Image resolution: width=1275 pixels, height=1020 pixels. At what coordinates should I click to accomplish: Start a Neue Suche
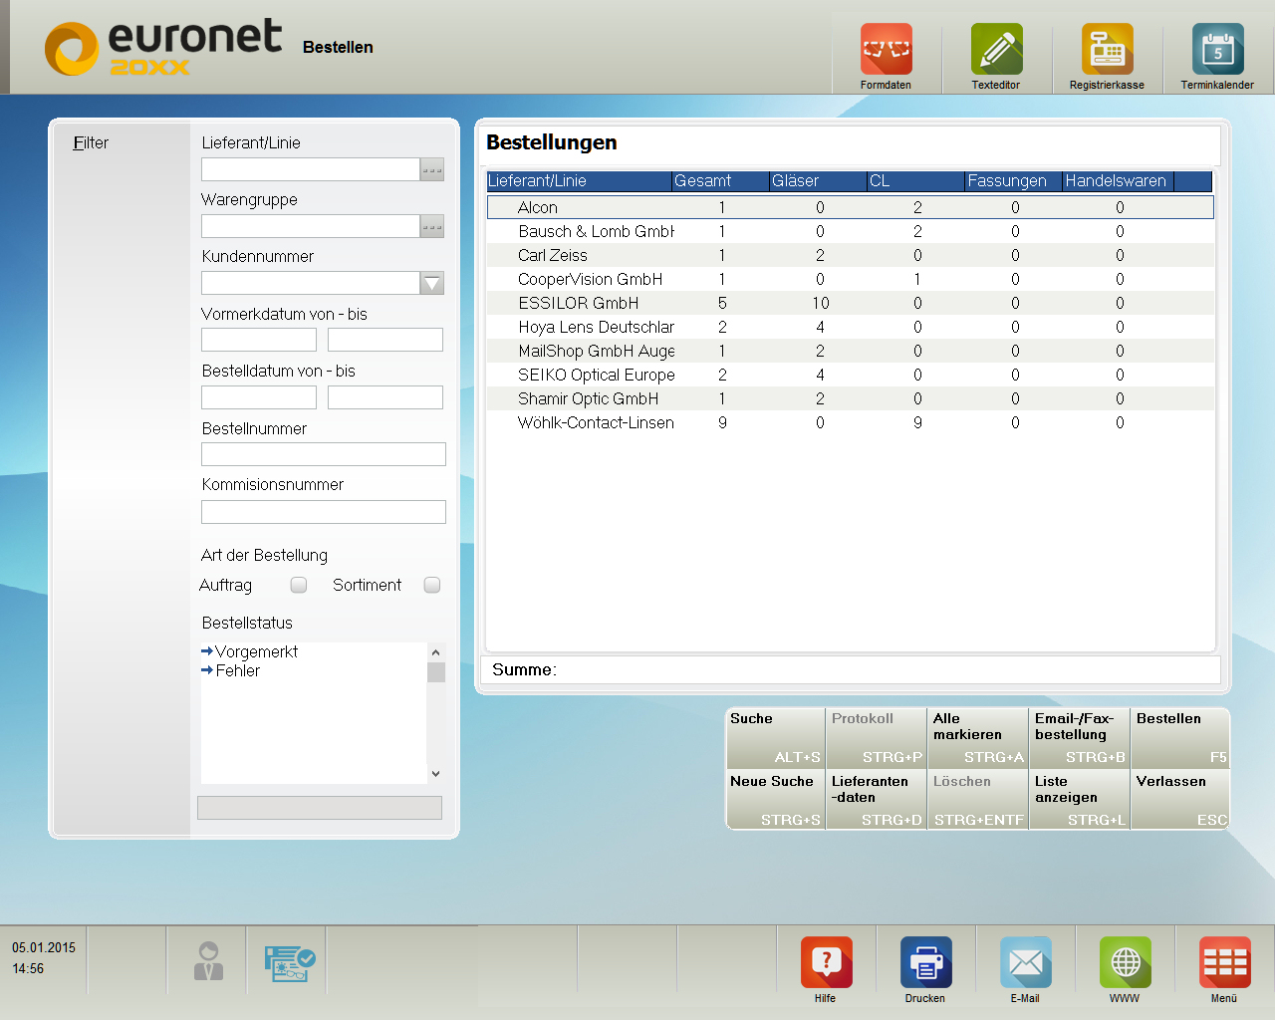775,800
